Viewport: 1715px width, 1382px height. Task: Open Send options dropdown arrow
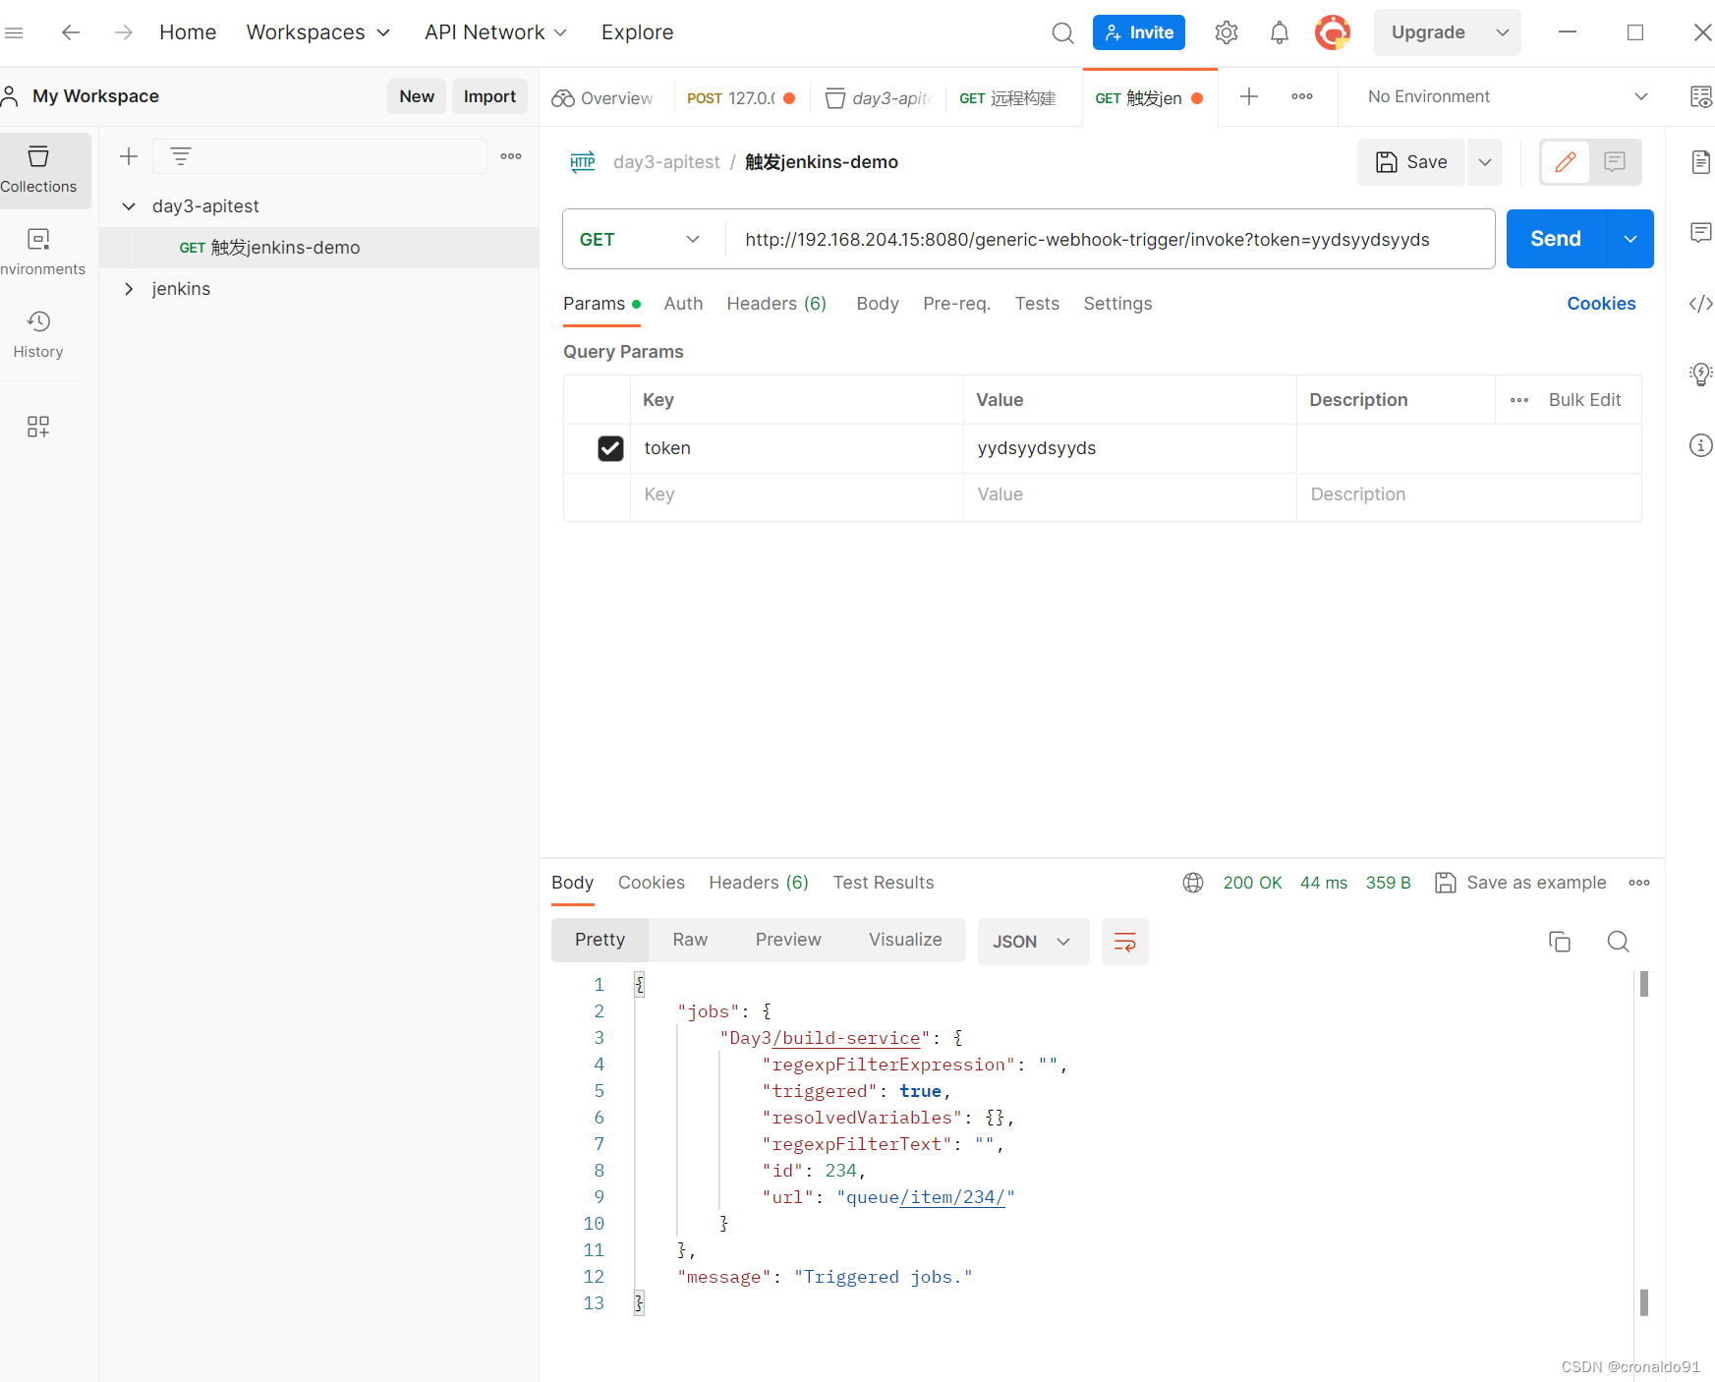click(x=1630, y=239)
